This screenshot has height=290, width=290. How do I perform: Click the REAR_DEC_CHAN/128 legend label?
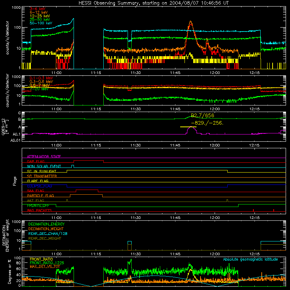click(48, 233)
